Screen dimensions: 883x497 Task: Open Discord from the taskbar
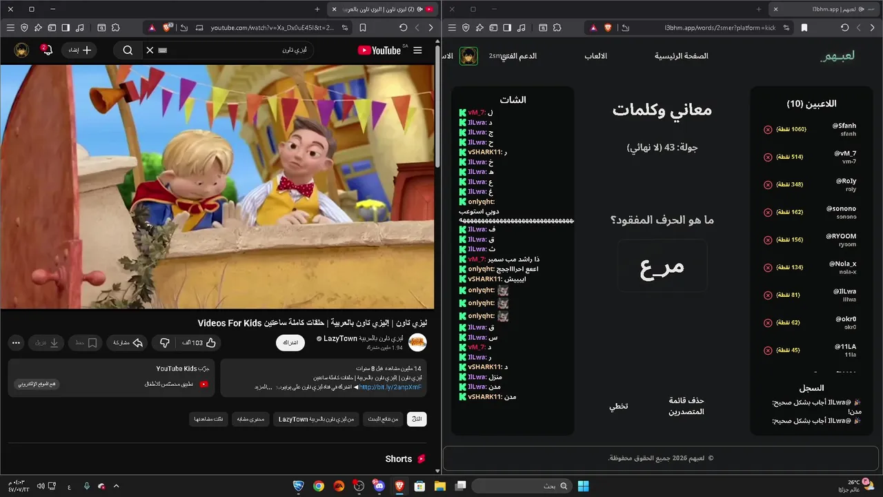coord(379,486)
